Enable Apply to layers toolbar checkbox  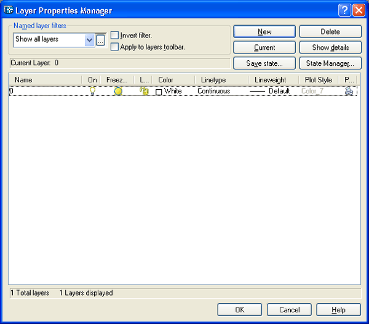114,47
